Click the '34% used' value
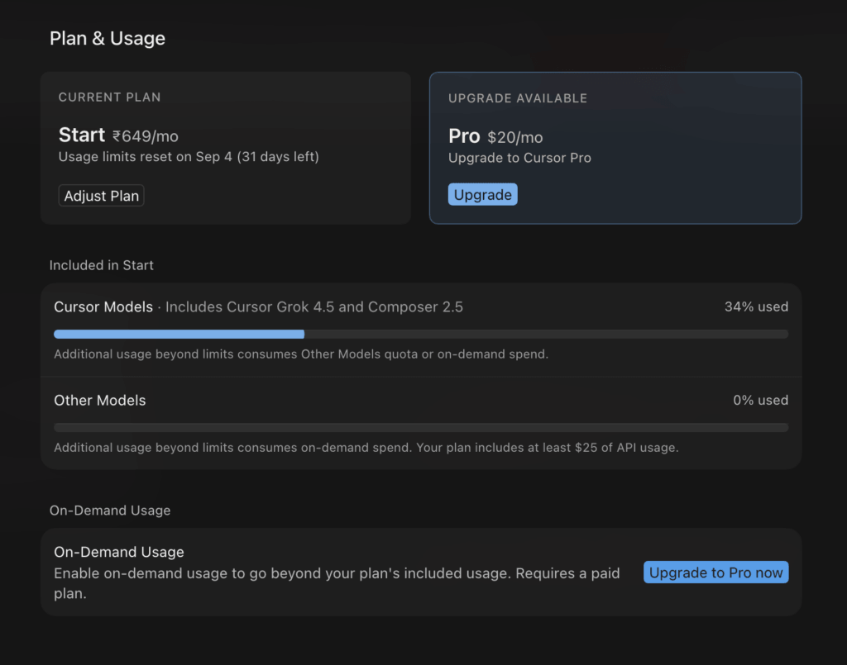 click(x=756, y=306)
